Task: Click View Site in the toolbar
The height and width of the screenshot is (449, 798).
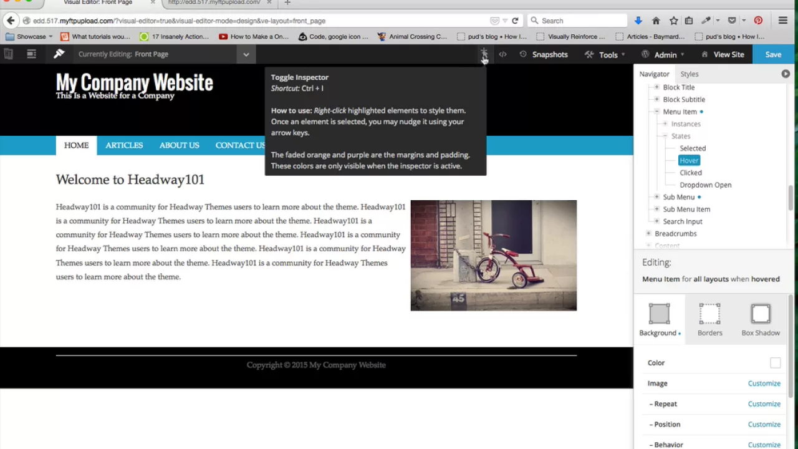Action: tap(723, 54)
